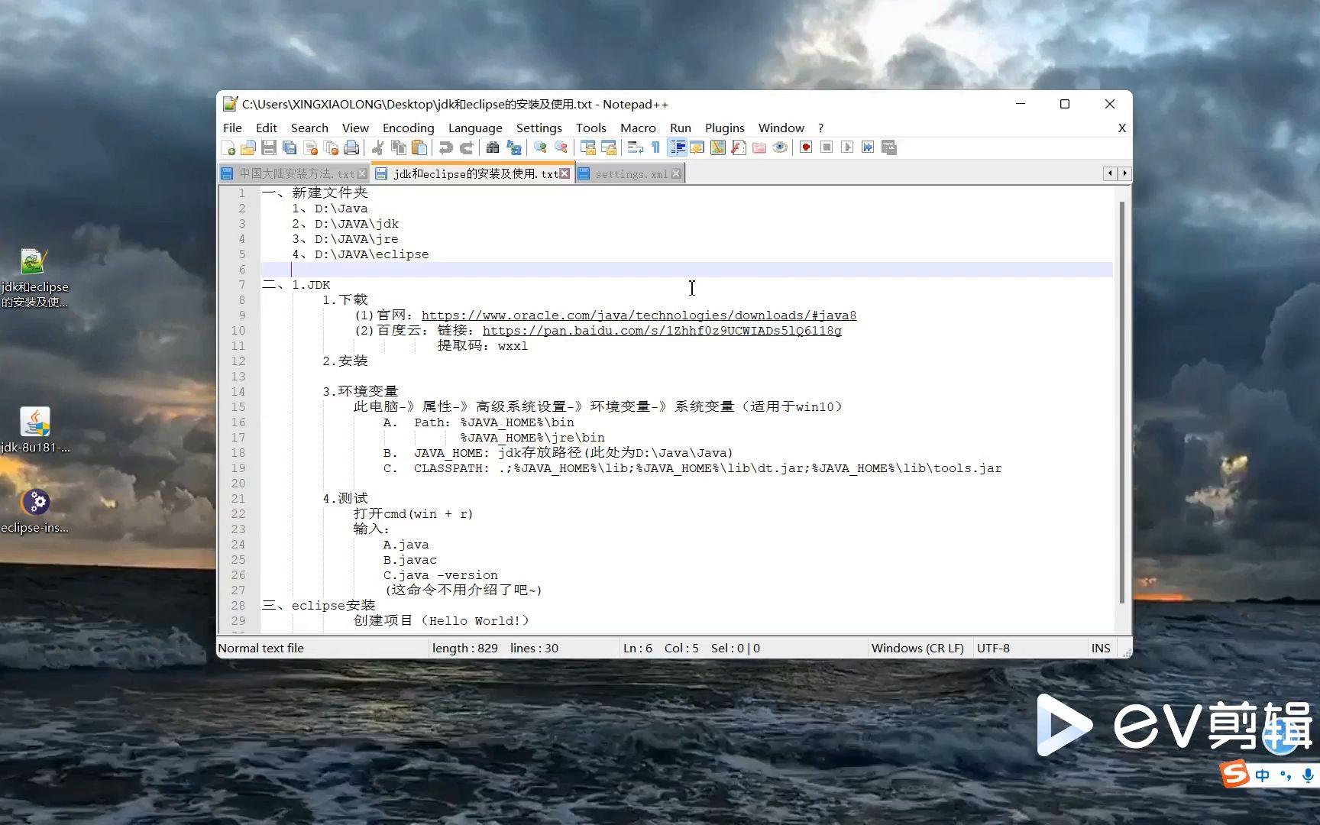Viewport: 1320px width, 825px height.
Task: Undo the last edit via toolbar arrow
Action: [x=446, y=147]
